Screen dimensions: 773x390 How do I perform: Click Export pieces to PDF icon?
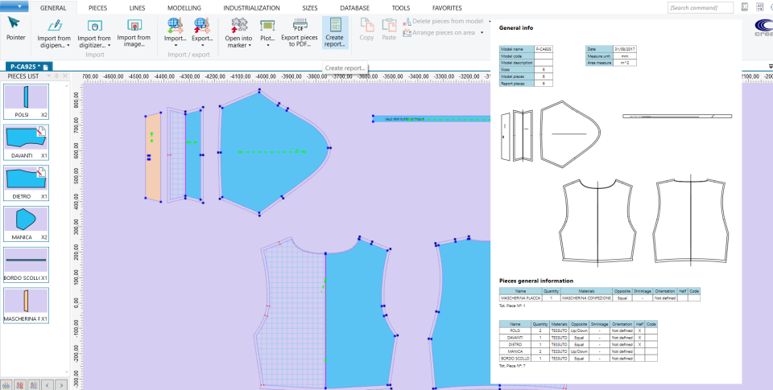point(300,25)
